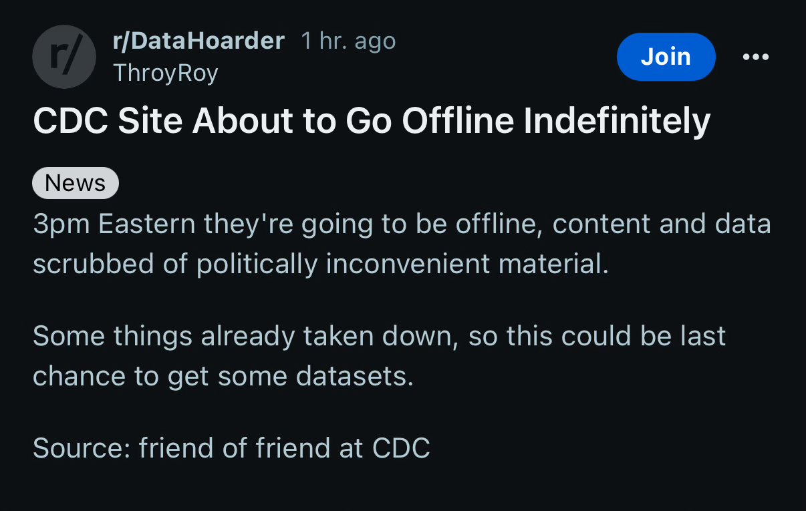The height and width of the screenshot is (511, 806).
Task: View the ThroyRoy user profile
Action: (166, 72)
